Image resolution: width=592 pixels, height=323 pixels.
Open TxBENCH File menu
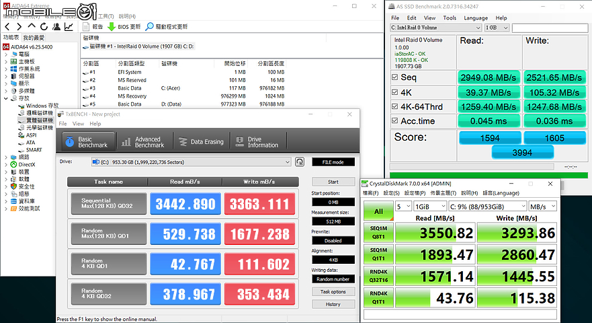coord(62,124)
